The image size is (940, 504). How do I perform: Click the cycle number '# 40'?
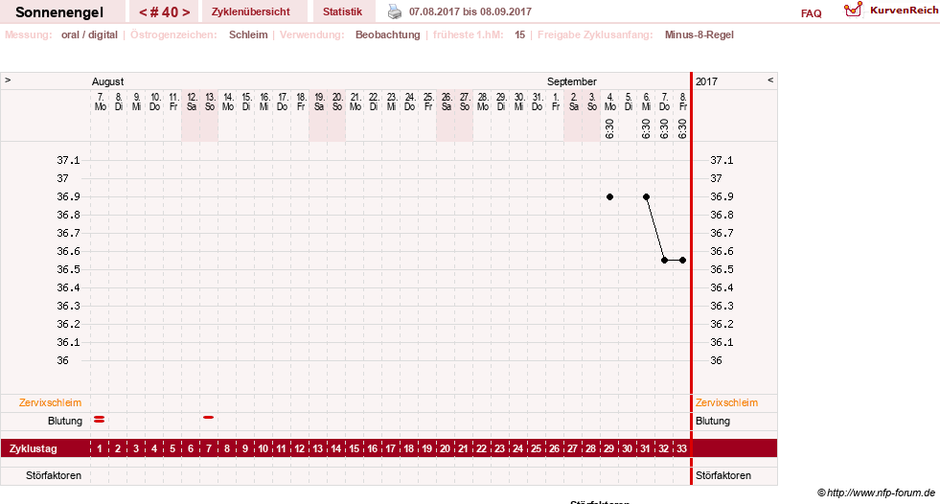coord(164,12)
